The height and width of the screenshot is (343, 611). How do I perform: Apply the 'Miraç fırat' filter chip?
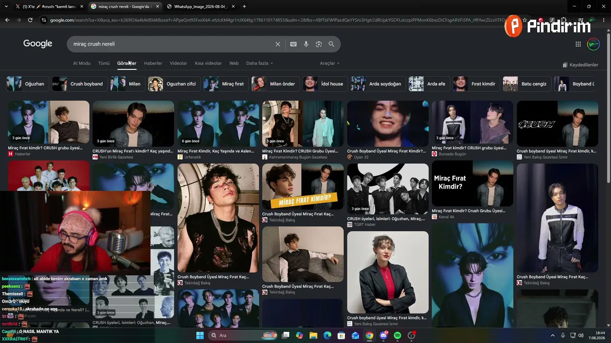coord(226,84)
